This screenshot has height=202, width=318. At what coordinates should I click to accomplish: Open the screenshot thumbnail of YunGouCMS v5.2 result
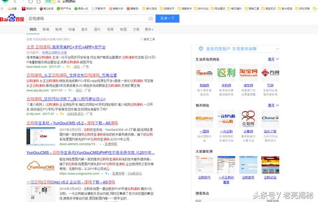41,136
